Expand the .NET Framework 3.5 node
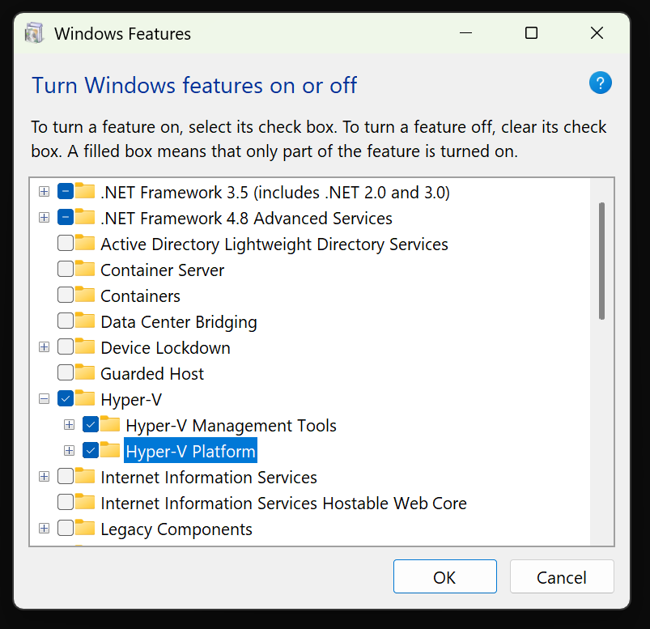Screen dimensions: 650x629 44,192
